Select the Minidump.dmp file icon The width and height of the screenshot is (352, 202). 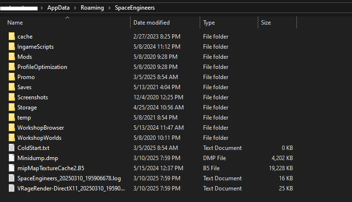click(x=12, y=158)
